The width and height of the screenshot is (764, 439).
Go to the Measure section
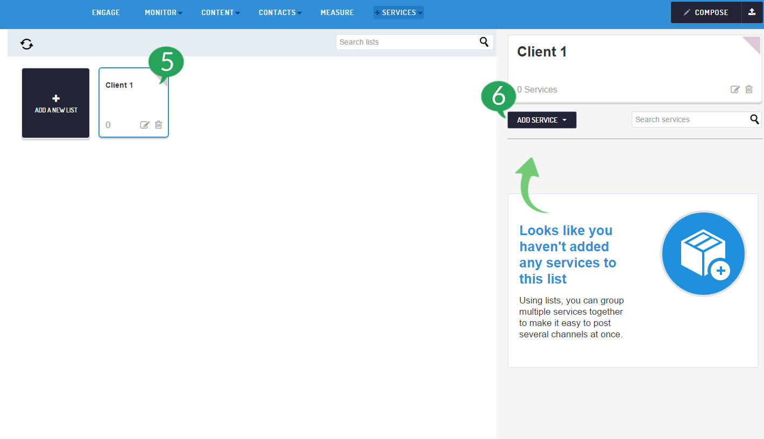(337, 12)
